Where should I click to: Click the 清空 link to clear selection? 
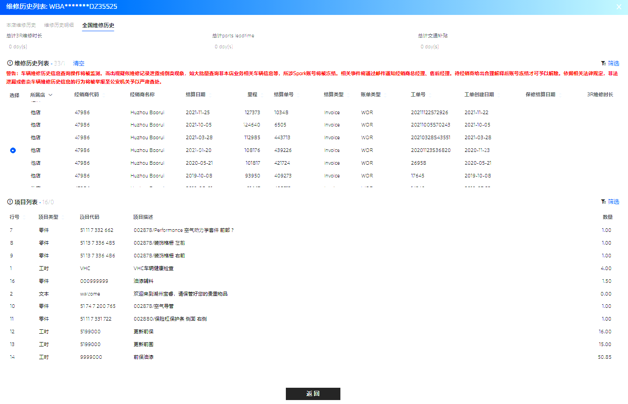[79, 63]
